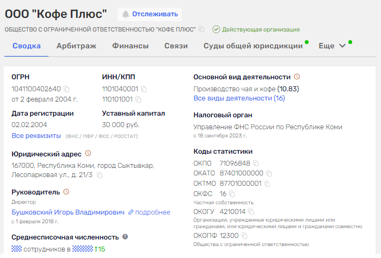Click the registration date 02.02.2004

pos(29,124)
